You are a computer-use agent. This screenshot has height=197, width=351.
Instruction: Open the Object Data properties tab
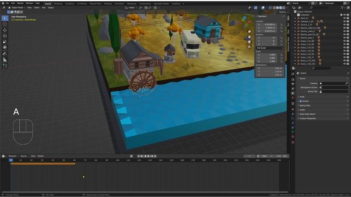tap(293, 132)
